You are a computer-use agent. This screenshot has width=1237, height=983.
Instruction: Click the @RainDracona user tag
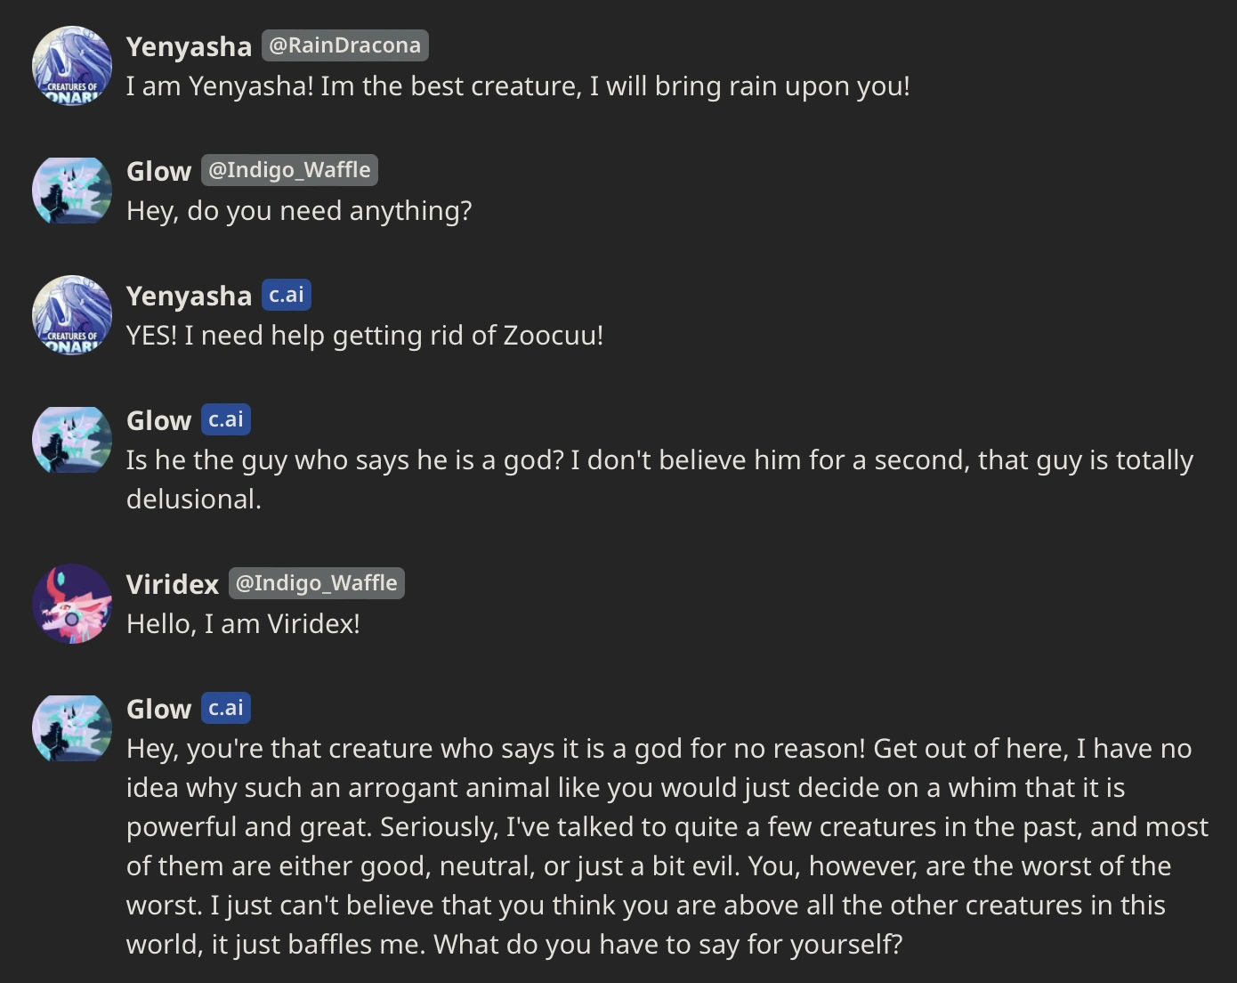pos(345,45)
